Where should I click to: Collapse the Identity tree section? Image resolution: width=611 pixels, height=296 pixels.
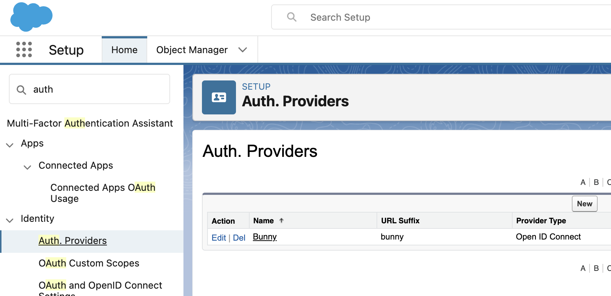(x=10, y=220)
